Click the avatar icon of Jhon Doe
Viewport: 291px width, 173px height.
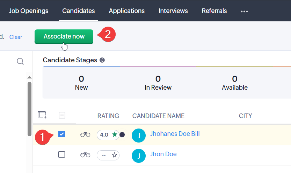pyautogui.click(x=139, y=155)
